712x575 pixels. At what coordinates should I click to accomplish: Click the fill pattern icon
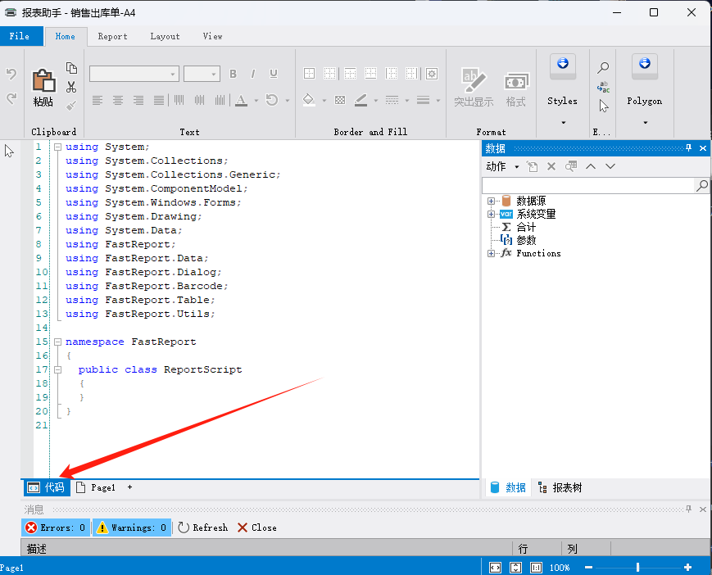tap(340, 100)
